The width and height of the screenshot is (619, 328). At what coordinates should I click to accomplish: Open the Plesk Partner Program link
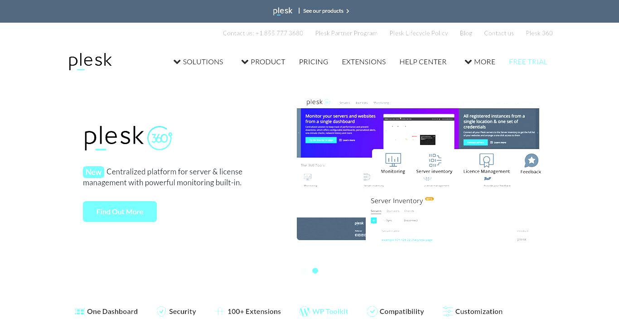346,33
